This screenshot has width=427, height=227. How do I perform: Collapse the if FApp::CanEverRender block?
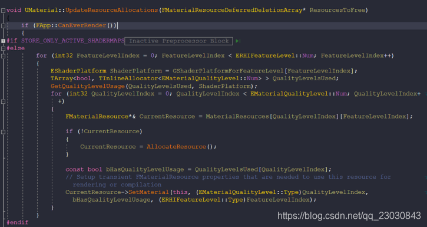[x=3, y=26]
